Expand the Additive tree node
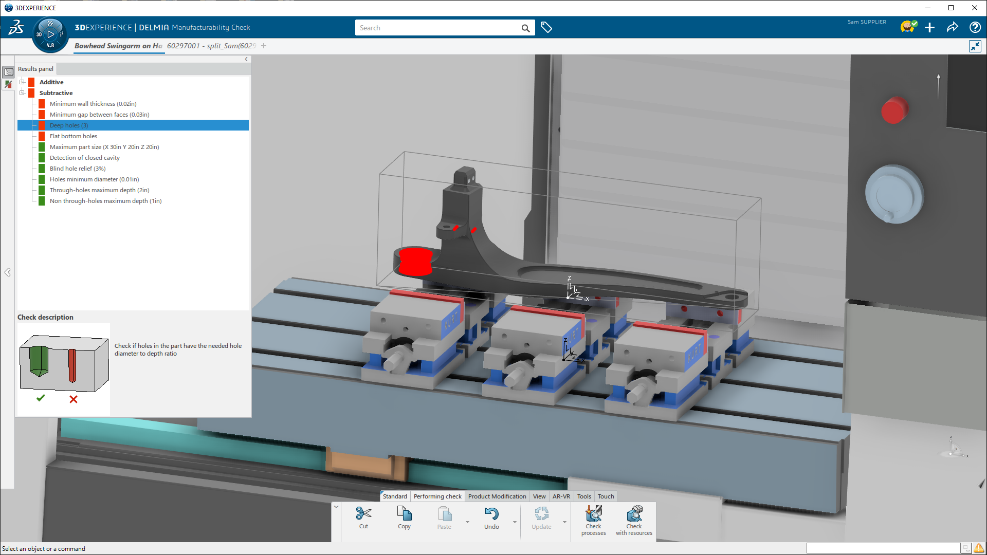987x555 pixels. [x=22, y=82]
